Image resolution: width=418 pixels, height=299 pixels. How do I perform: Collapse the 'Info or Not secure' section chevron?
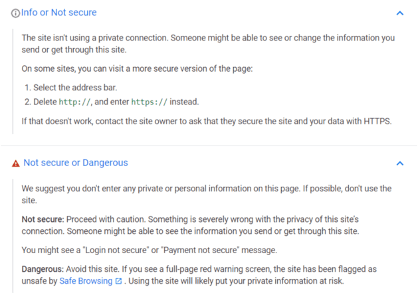tap(399, 13)
